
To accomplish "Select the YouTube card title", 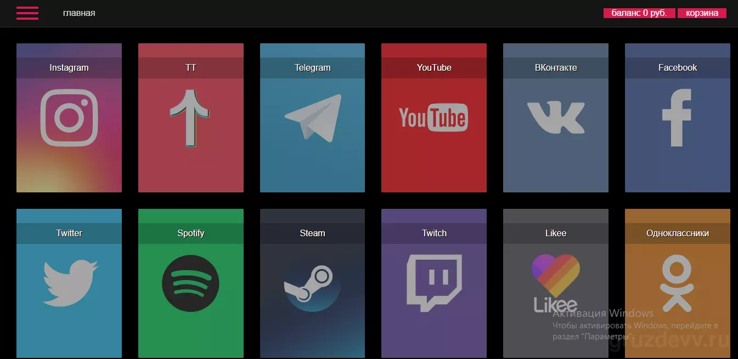I will click(x=434, y=68).
